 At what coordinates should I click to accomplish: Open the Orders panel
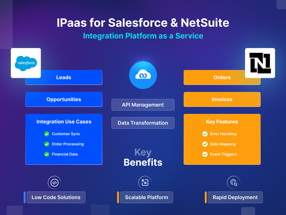click(x=222, y=77)
